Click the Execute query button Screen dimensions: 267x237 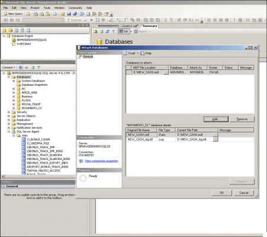tap(75, 20)
